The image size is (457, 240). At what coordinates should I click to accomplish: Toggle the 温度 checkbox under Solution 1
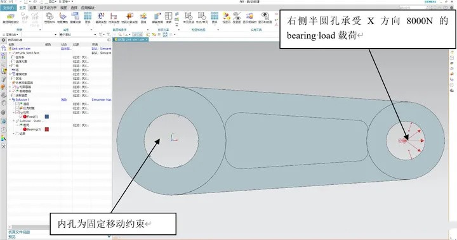click(x=17, y=104)
